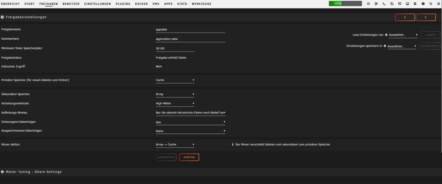Open the BENUTZER menu item
This screenshot has height=184, width=442.
point(71,4)
